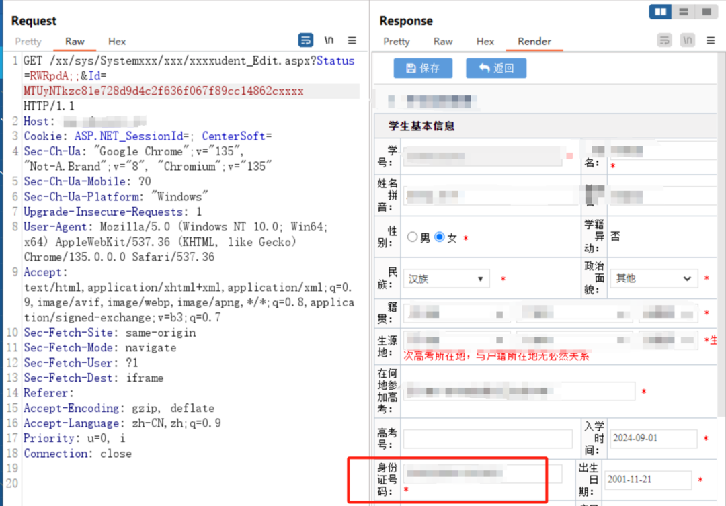Click the 返回 back button
Viewport: 726px width, 506px height.
point(496,68)
